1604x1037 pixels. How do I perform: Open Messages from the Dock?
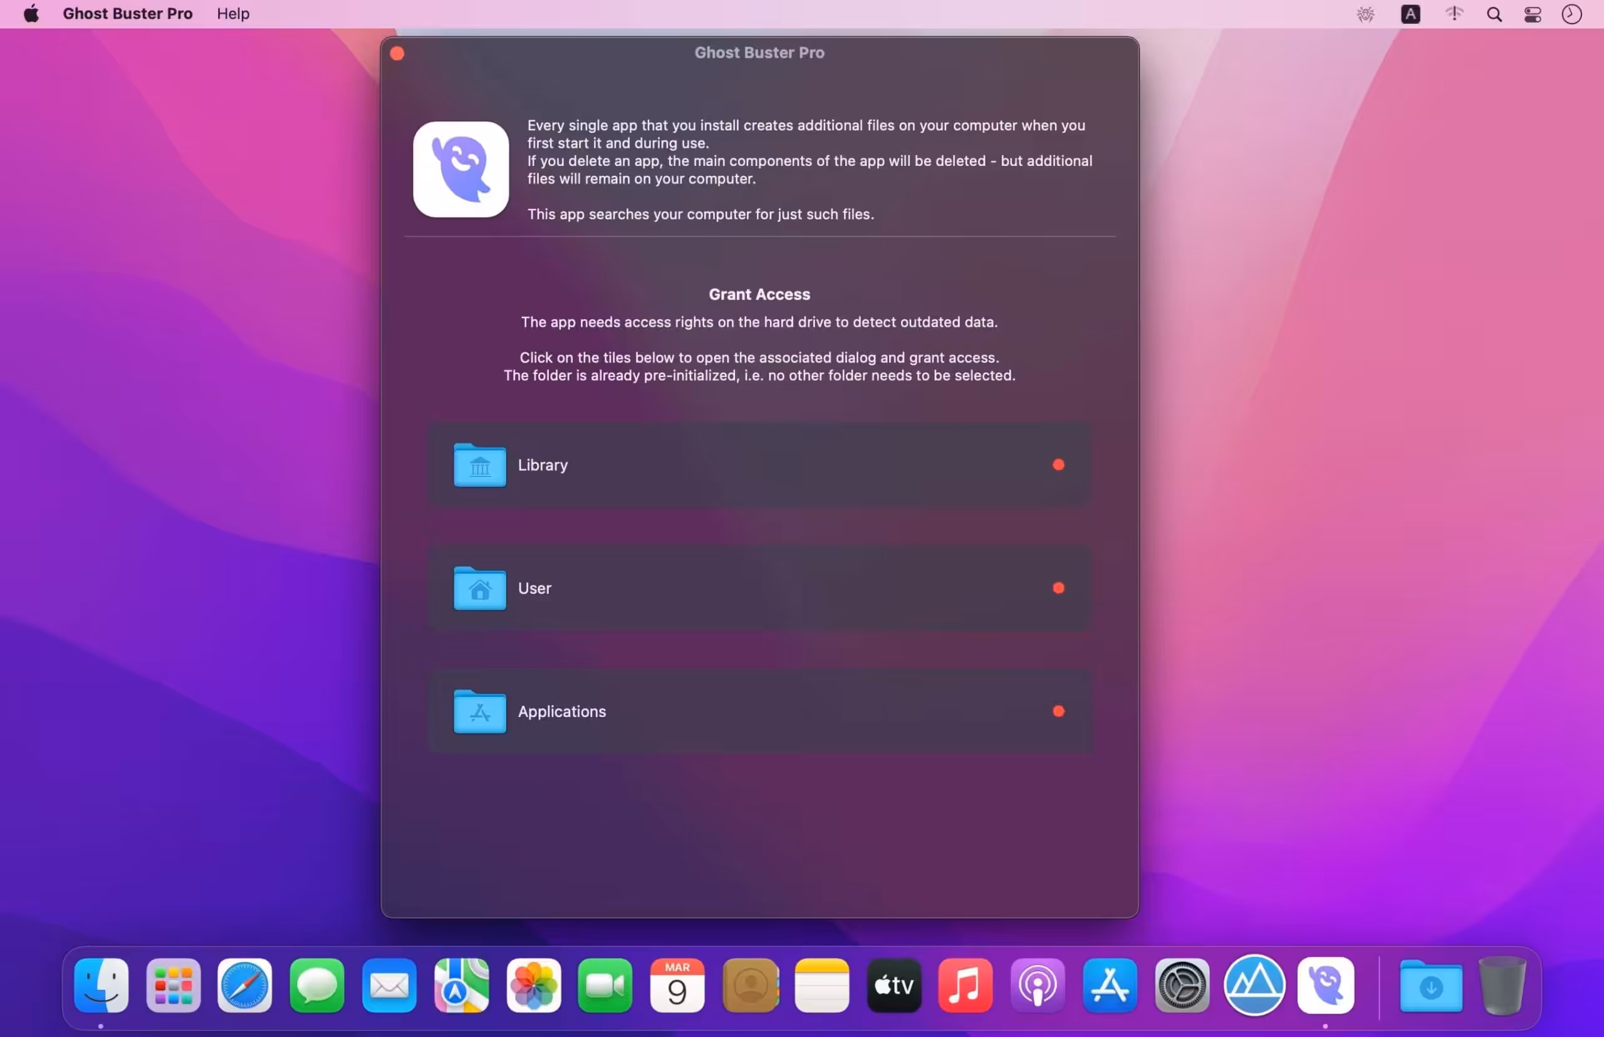(316, 985)
